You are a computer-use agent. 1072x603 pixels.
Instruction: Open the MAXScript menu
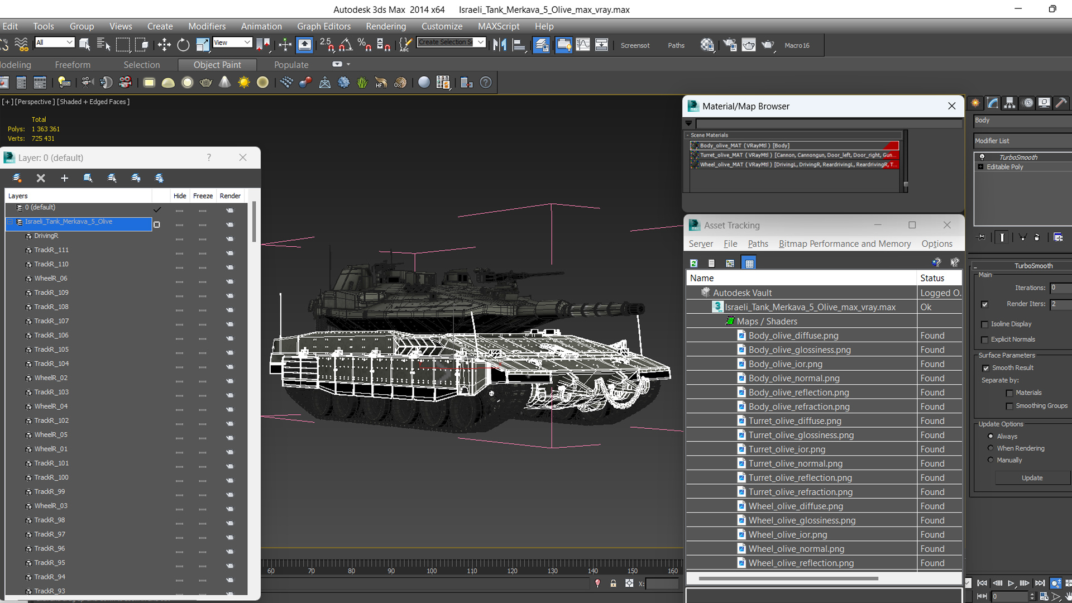(x=499, y=26)
